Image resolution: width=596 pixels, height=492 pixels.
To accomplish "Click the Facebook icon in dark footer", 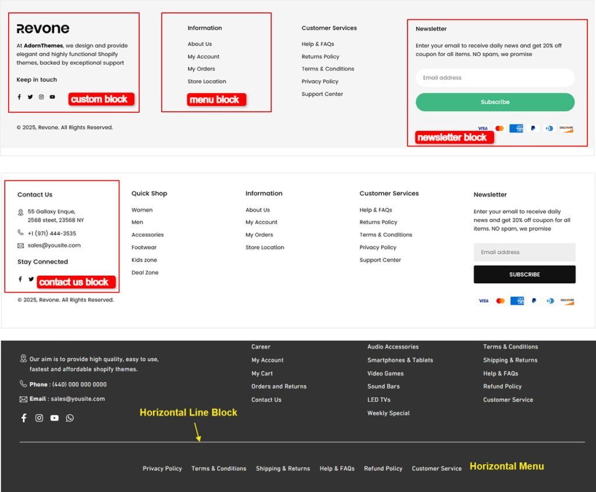I will (24, 418).
